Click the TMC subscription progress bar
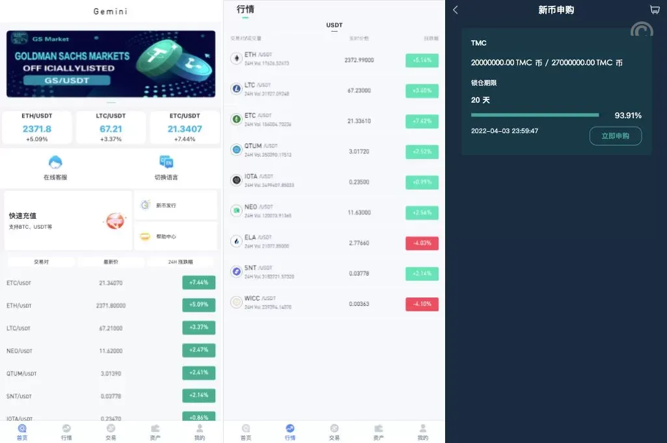 pos(535,115)
